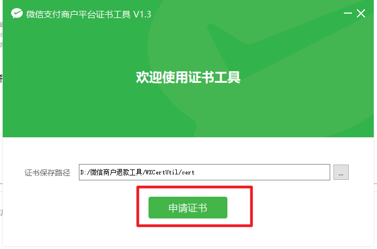Click the 证书保存路径 label

(47, 173)
